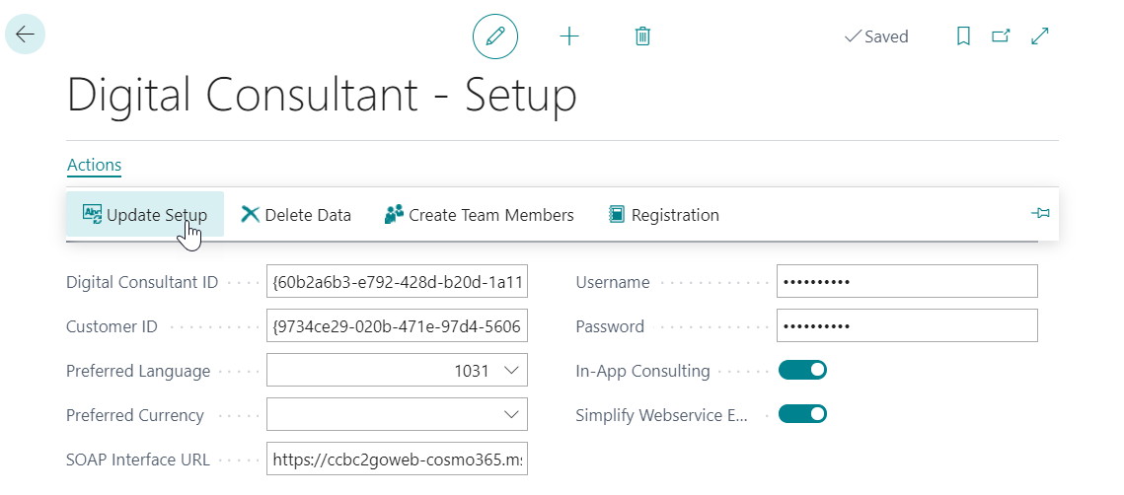
Task: Click into the Password field
Action: (x=906, y=326)
